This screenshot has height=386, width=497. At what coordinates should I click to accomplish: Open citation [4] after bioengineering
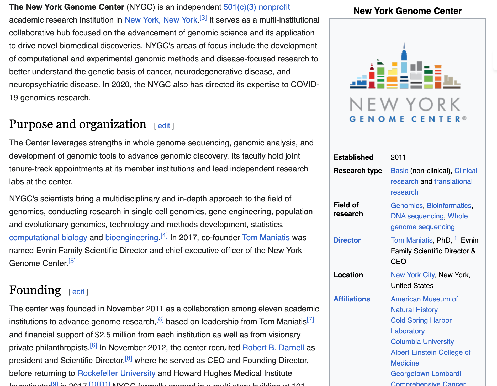164,236
